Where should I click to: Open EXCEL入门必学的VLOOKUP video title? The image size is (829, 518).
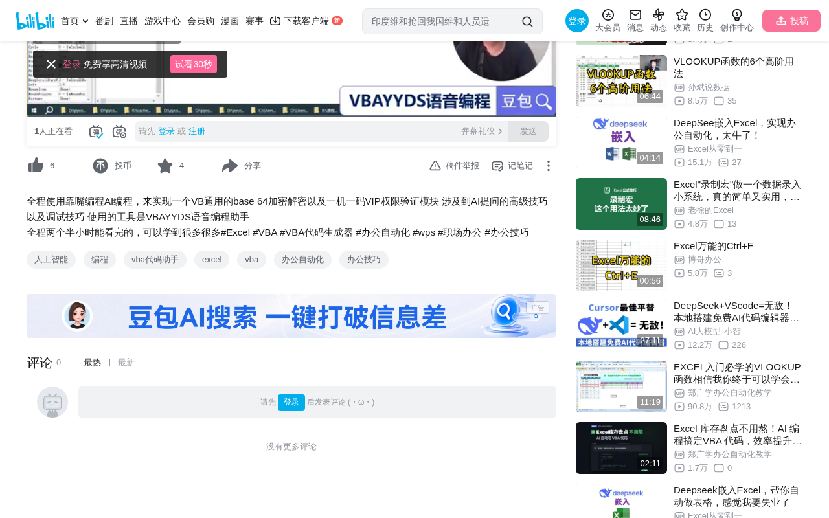point(737,373)
